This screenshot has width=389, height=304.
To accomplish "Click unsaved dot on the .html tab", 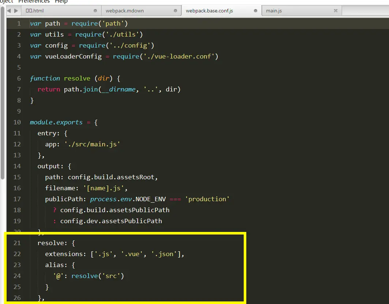I will point(95,11).
